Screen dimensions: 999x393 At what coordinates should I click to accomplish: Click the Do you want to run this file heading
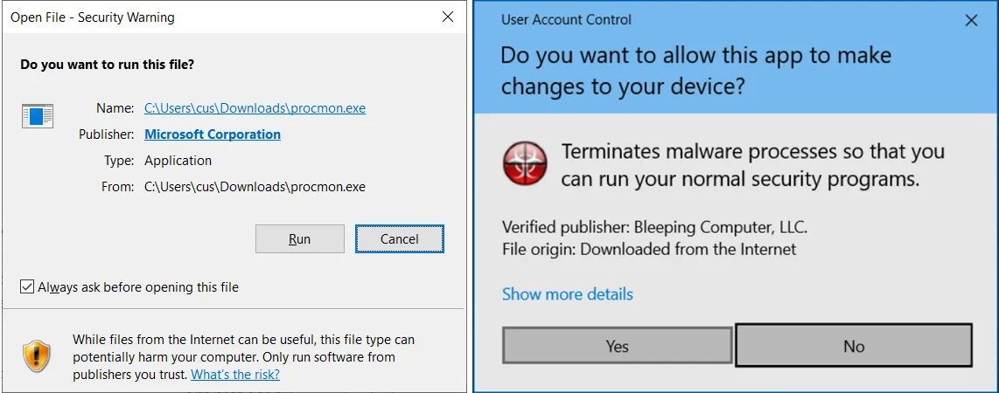[108, 65]
